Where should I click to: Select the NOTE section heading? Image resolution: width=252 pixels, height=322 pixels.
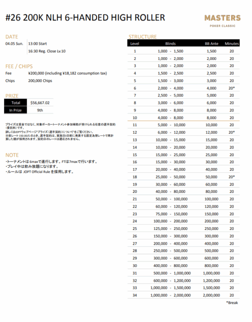pyautogui.click(x=12, y=155)
